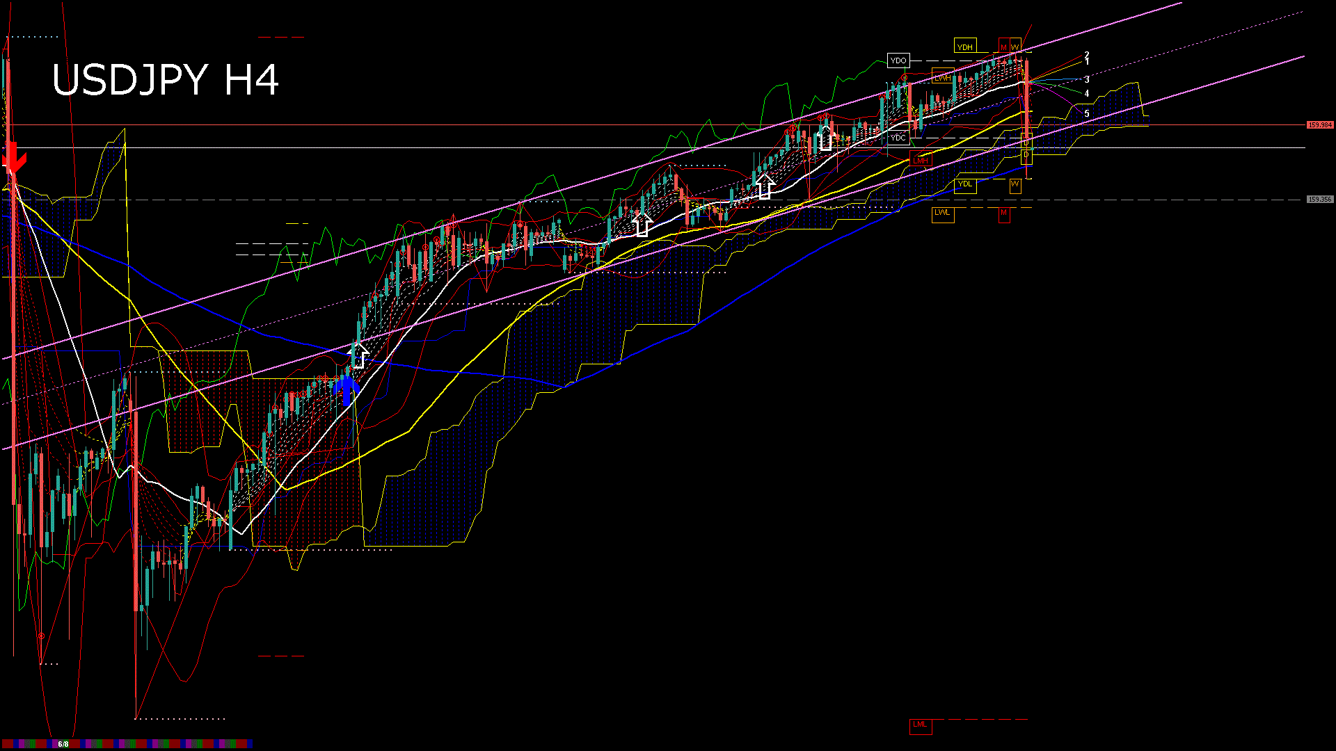Click the USDJPY H4 chart title

tap(166, 80)
